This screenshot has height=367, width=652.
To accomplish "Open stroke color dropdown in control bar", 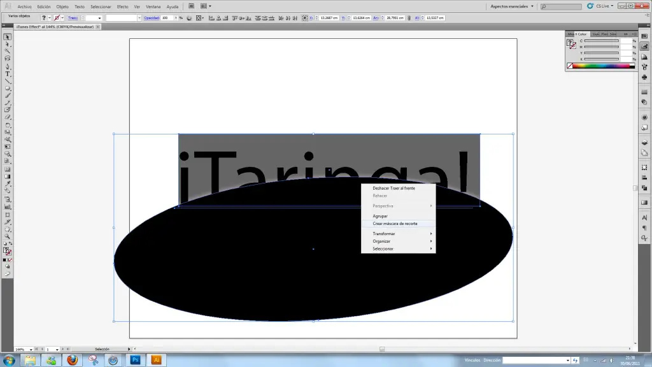I will (62, 18).
